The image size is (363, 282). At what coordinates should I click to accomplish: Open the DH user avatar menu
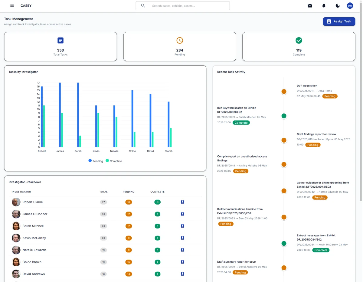click(350, 6)
